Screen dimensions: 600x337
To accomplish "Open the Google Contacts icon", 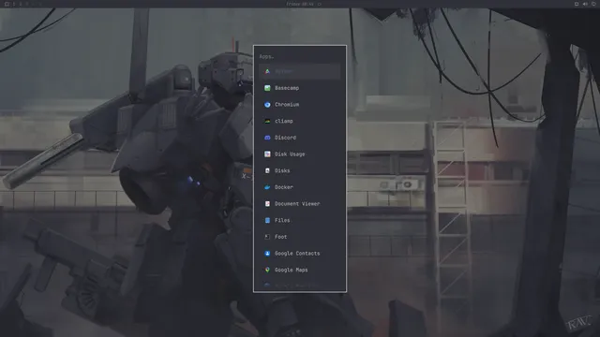I will (267, 254).
